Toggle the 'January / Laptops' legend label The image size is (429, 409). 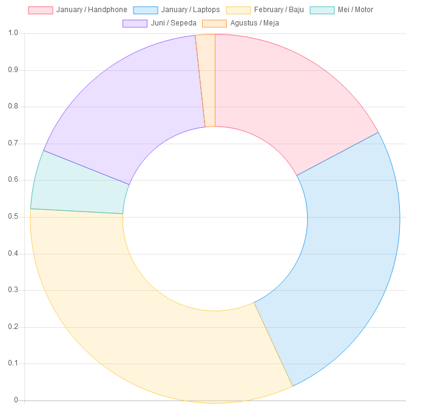191,10
